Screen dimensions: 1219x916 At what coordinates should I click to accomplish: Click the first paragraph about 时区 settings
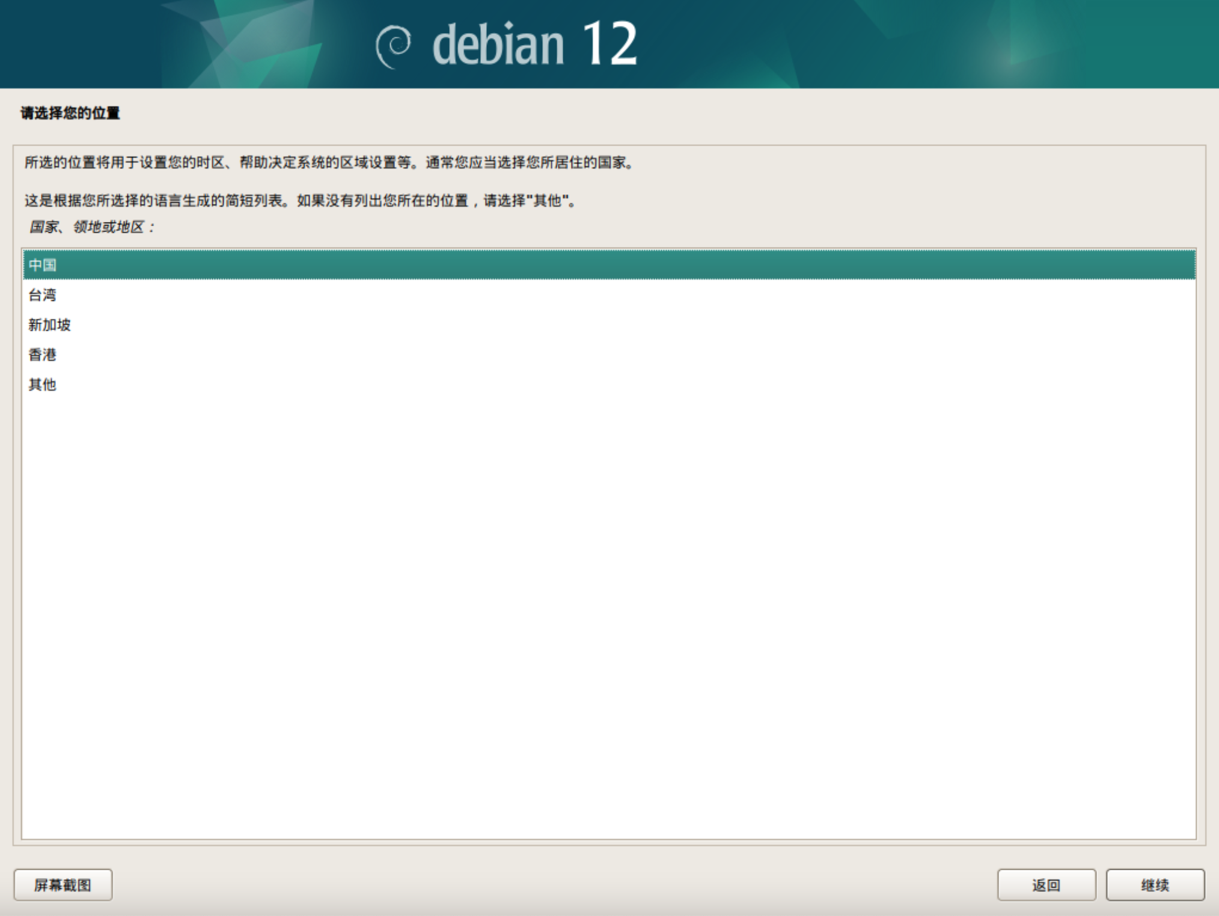point(329,162)
